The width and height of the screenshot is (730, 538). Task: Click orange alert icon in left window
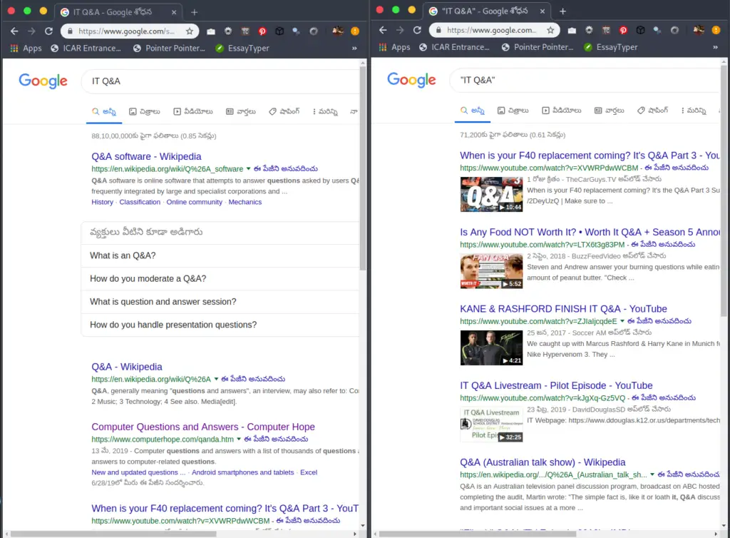coord(355,31)
